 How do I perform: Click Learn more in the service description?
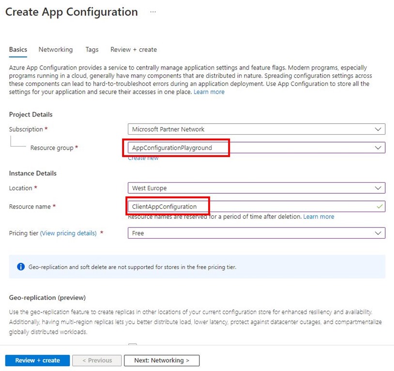pos(209,92)
